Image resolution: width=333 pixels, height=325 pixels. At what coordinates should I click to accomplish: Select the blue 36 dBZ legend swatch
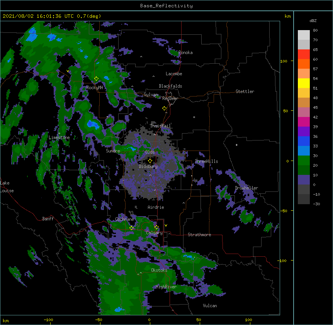304,141
